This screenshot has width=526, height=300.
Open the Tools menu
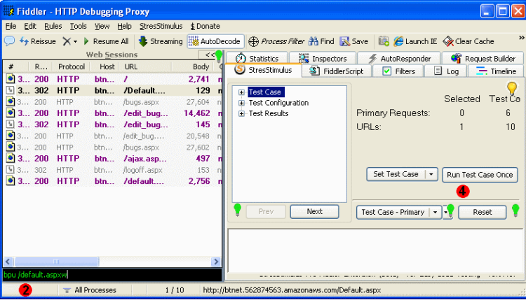[x=78, y=26]
